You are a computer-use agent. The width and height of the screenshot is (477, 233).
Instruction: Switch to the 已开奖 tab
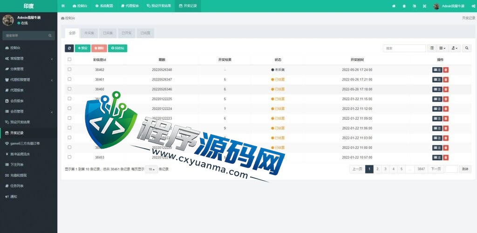126,33
